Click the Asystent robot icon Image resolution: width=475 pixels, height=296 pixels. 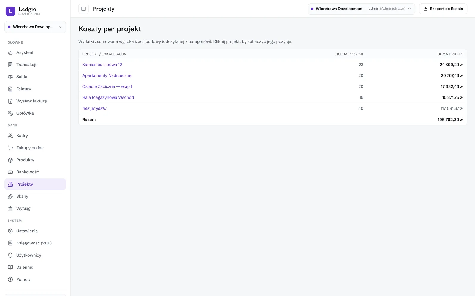10,53
